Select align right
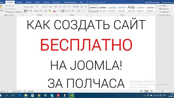174x98 pixels. pyautogui.click(x=66, y=11)
